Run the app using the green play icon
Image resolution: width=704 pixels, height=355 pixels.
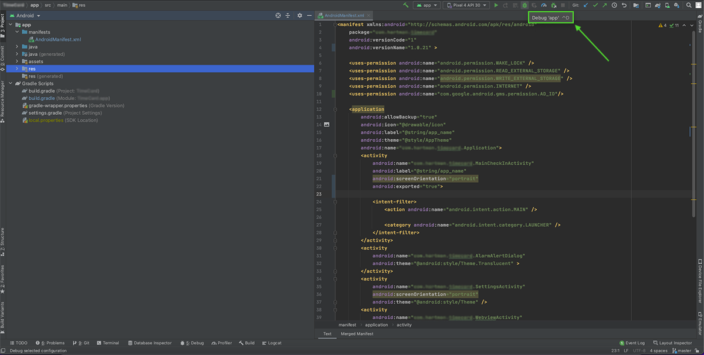click(496, 4)
